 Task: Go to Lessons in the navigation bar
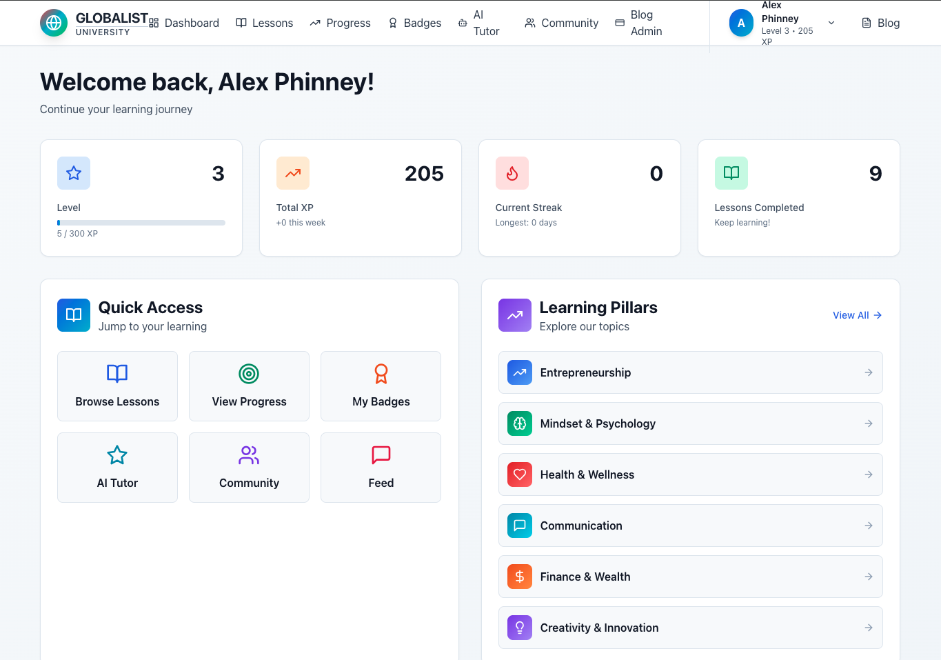point(265,23)
